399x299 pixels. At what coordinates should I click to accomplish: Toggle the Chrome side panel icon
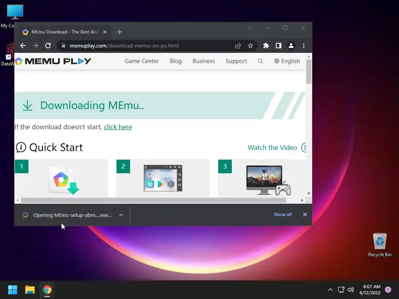[278, 46]
